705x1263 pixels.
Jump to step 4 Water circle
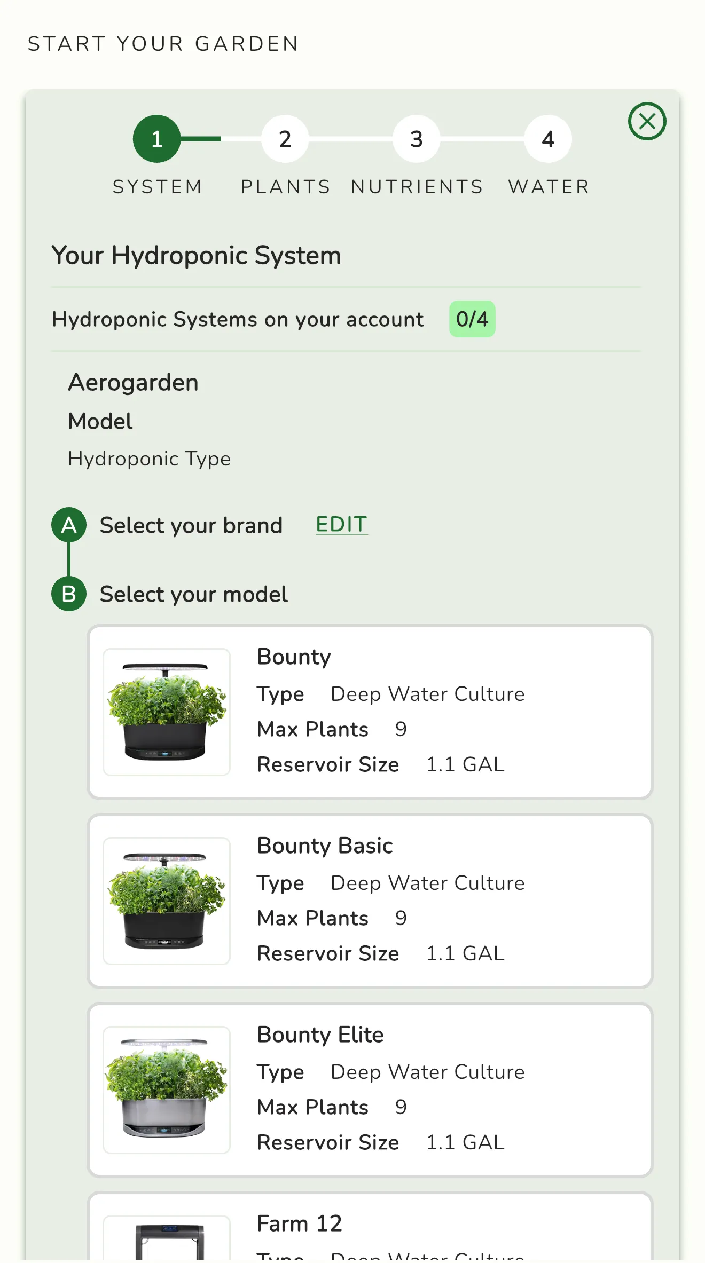[x=548, y=139]
